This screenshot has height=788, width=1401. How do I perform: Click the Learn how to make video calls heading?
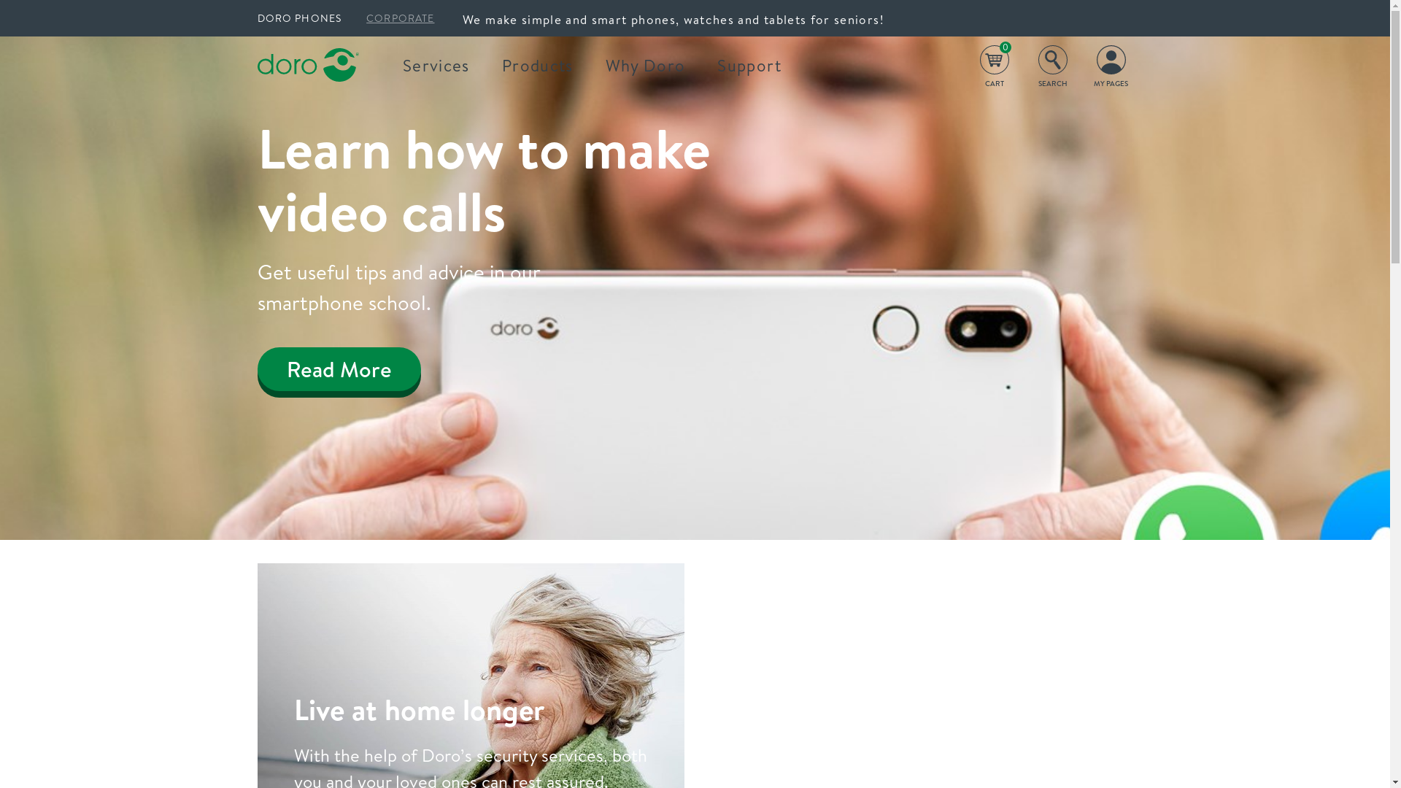pos(483,181)
